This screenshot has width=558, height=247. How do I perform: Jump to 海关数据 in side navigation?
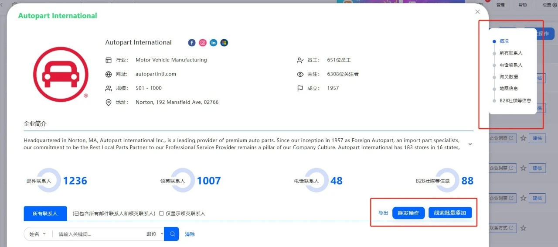tap(509, 77)
